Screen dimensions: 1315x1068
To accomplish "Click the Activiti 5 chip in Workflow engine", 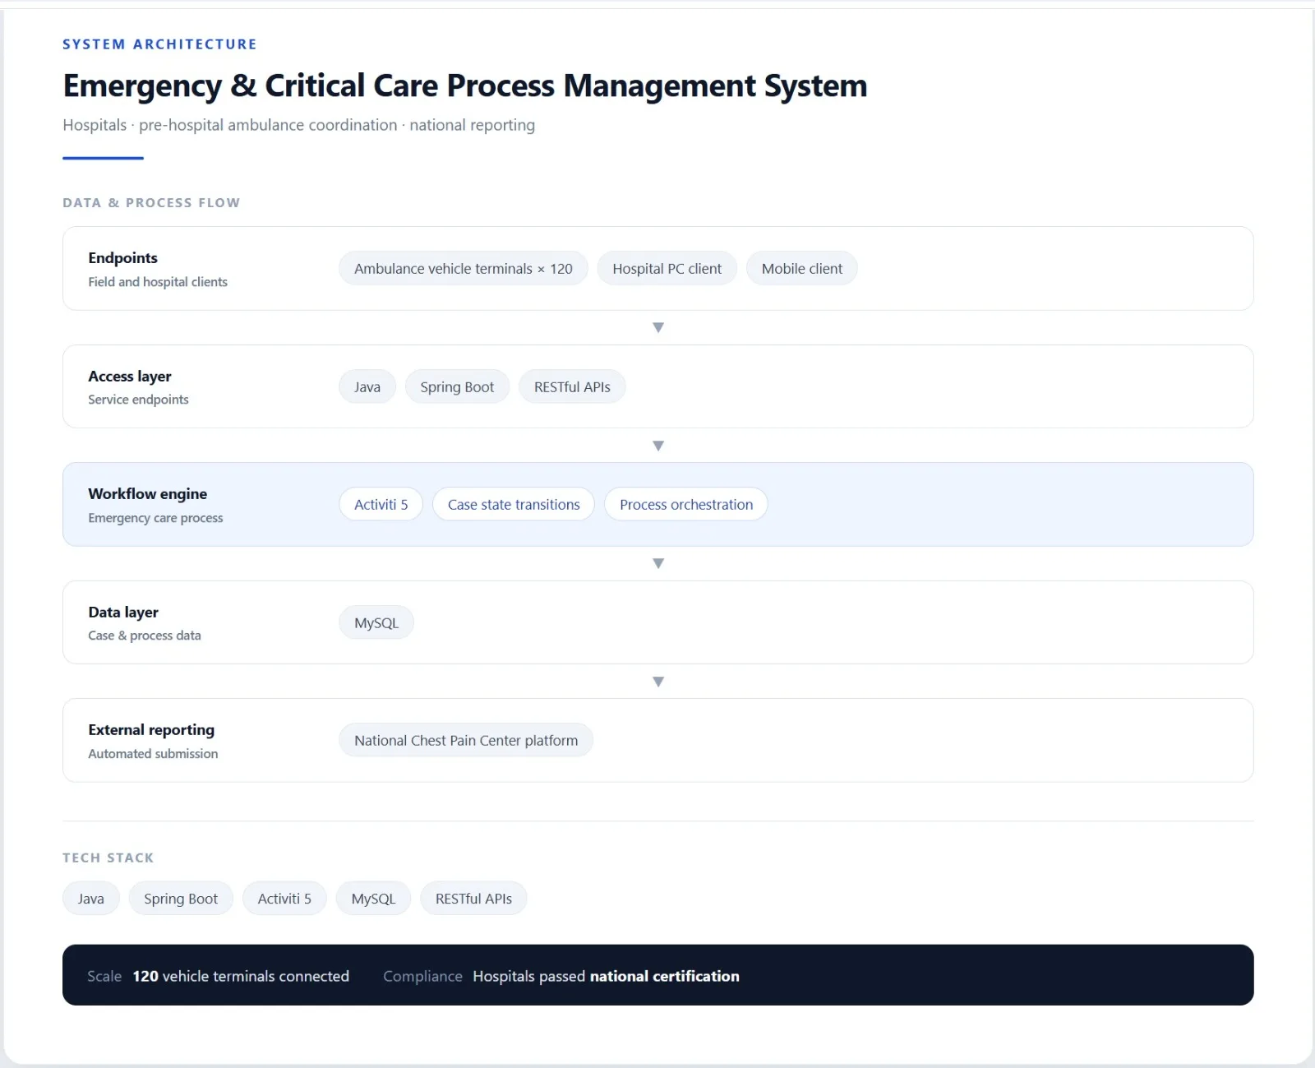I will [381, 505].
